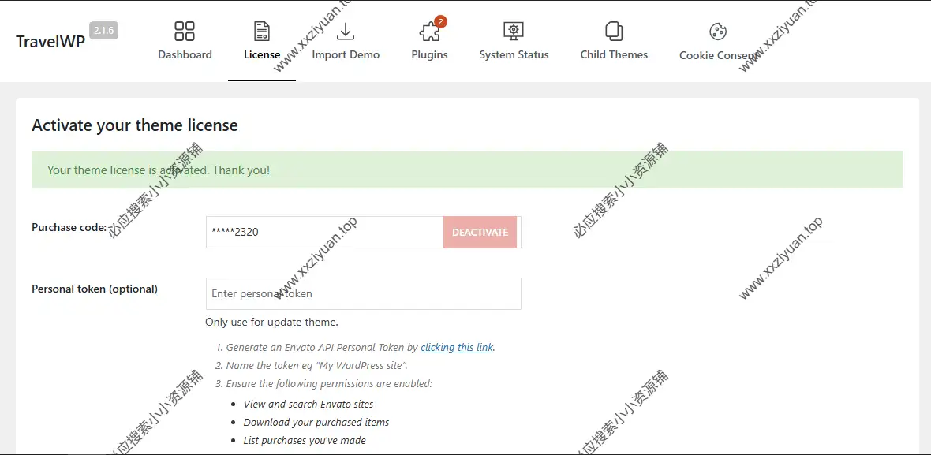Click the System Status monitor icon

coord(514,31)
